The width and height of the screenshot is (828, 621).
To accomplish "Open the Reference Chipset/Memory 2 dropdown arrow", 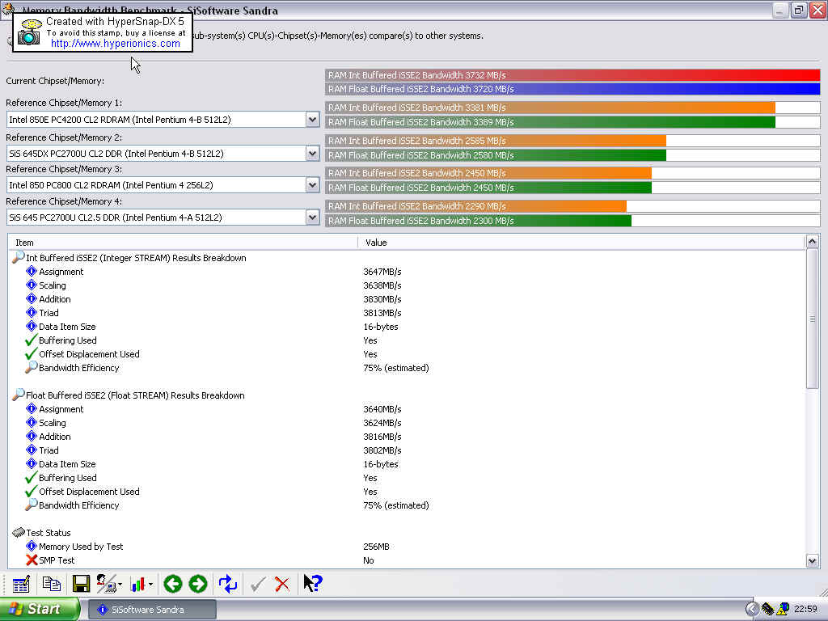I will tap(313, 154).
